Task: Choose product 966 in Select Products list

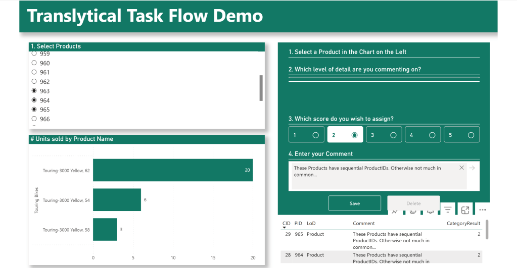Action: pos(34,119)
